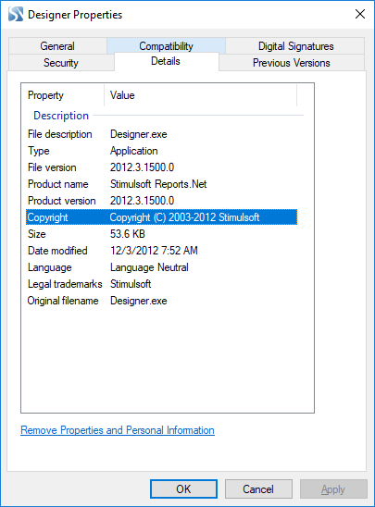375x507 pixels.
Task: Click the 53.6 KB size value
Action: click(x=128, y=234)
